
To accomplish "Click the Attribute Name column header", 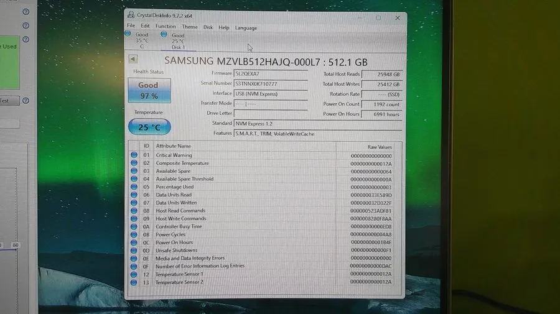I will (x=173, y=146).
